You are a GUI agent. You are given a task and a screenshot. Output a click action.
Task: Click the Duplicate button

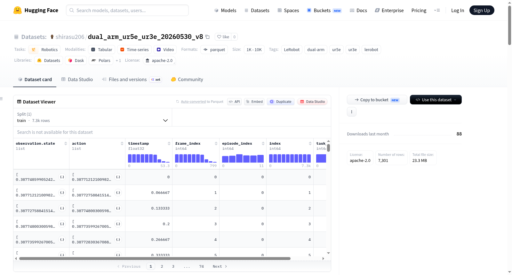(x=281, y=102)
